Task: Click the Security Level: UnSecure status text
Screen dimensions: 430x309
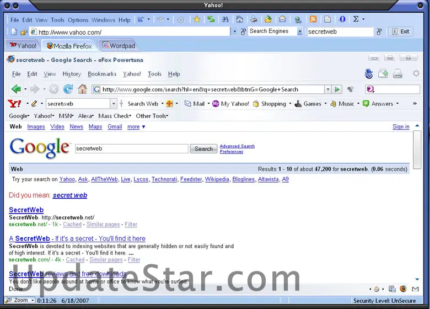Action: click(x=384, y=301)
